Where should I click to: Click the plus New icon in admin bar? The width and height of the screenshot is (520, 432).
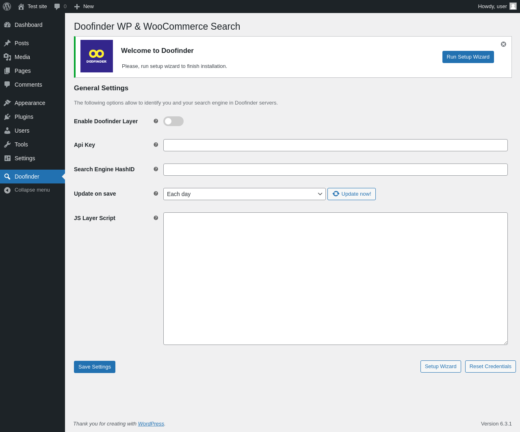pyautogui.click(x=77, y=7)
